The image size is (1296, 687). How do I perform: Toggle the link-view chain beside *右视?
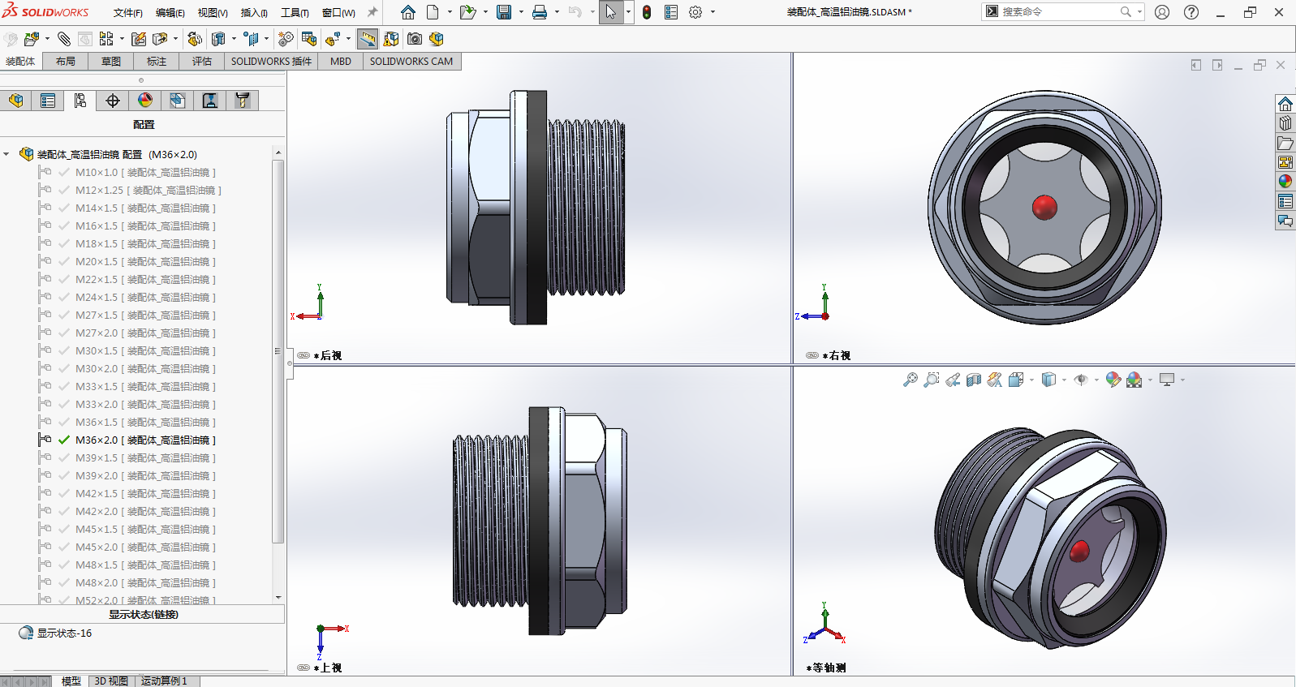click(812, 355)
